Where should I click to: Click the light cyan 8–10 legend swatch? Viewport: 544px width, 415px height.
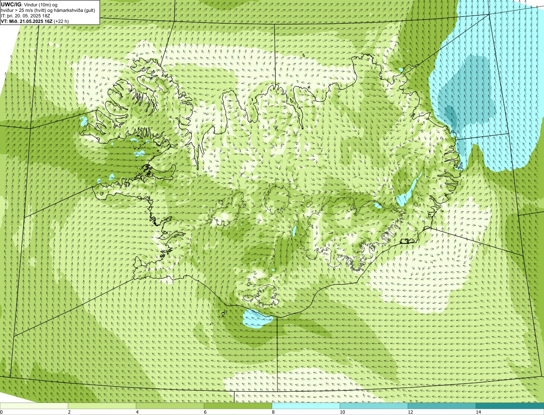(306, 406)
